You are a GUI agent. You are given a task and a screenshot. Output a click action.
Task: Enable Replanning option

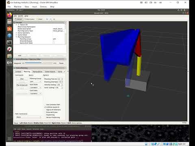[x=45, y=115]
